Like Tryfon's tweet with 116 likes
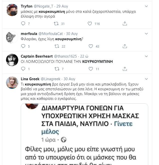The height and width of the screenshot is (165, 159). point(90,24)
